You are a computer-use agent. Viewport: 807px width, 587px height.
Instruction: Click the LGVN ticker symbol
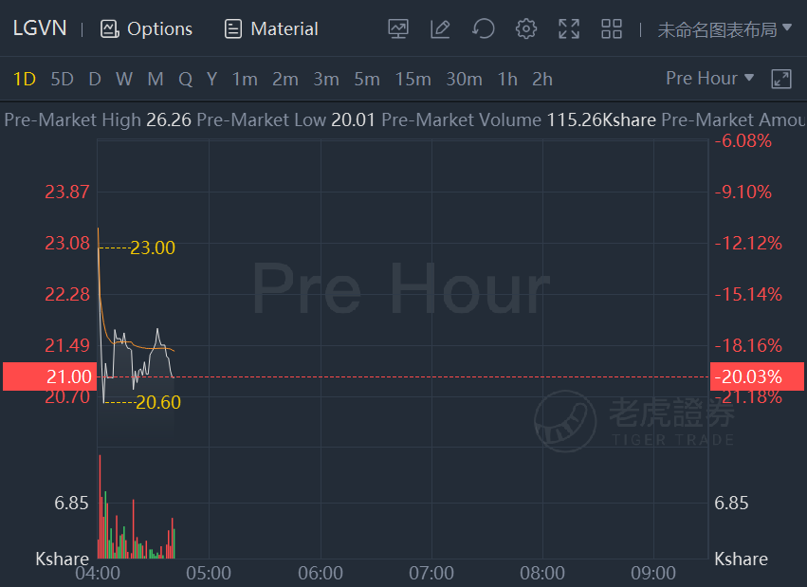coord(40,28)
